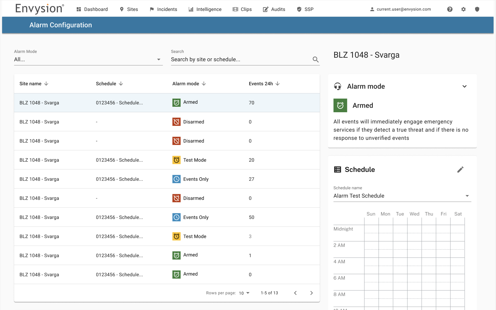Click the help question mark icon
Screen dimensions: 496x310
[x=450, y=9]
